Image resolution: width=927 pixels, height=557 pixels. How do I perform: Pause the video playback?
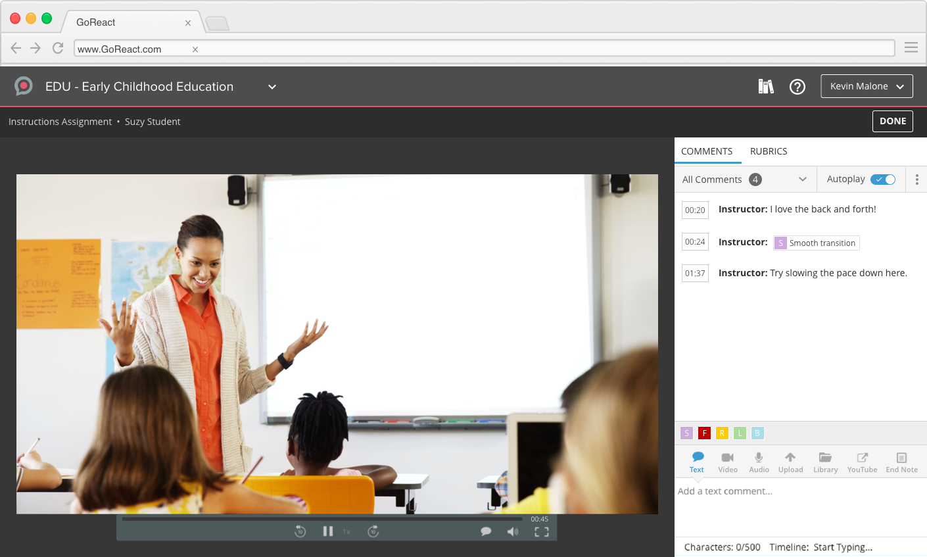[x=327, y=531]
